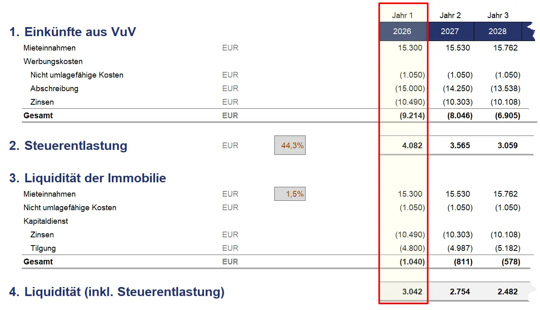This screenshot has width=540, height=310.
Task: Click the Jahr 2 column label
Action: [x=450, y=16]
